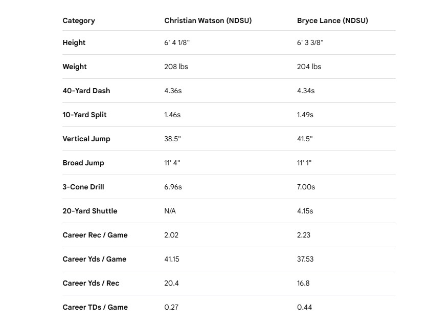Click Christian Watson's weight value 208 lbs
This screenshot has height=324, width=429.
pos(176,67)
